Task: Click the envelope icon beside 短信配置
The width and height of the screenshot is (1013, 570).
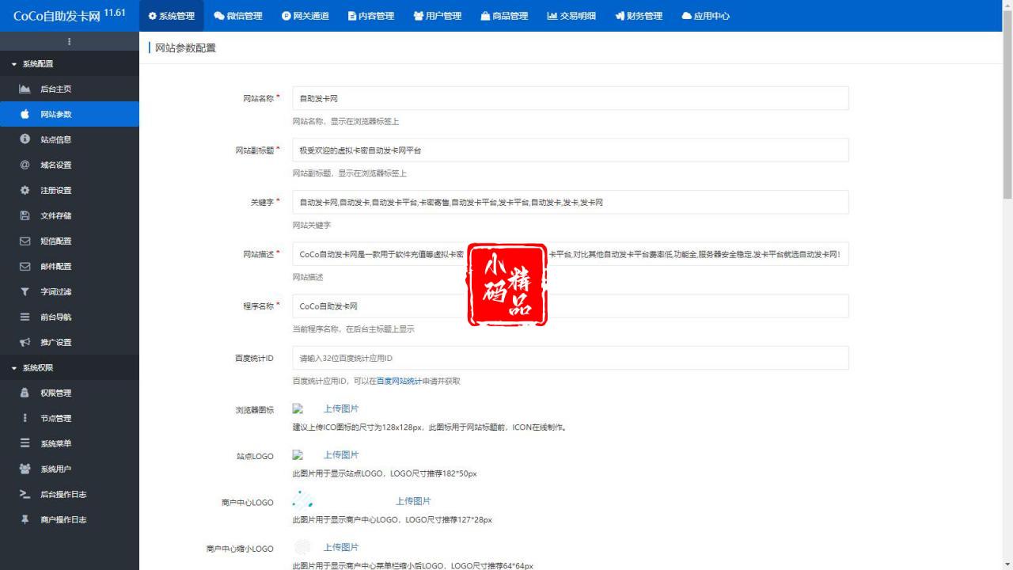Action: click(x=25, y=241)
